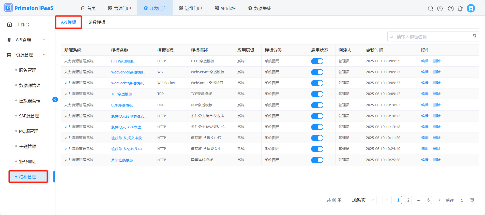
Task: Open the notifications bell
Action: coord(460,9)
